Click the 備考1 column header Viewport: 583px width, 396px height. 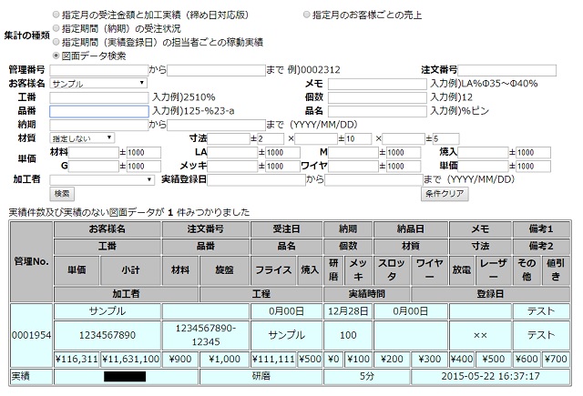tap(541, 228)
